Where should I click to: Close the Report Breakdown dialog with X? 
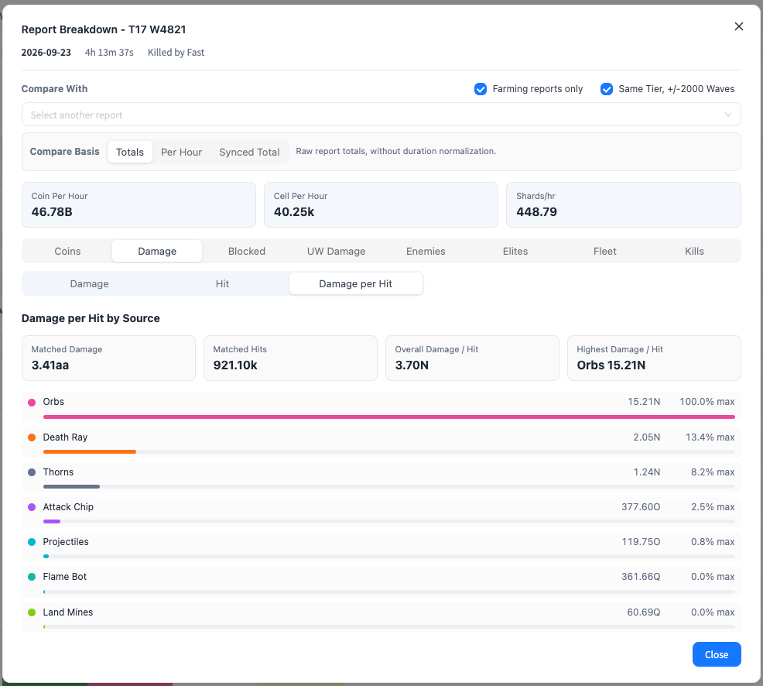738,27
